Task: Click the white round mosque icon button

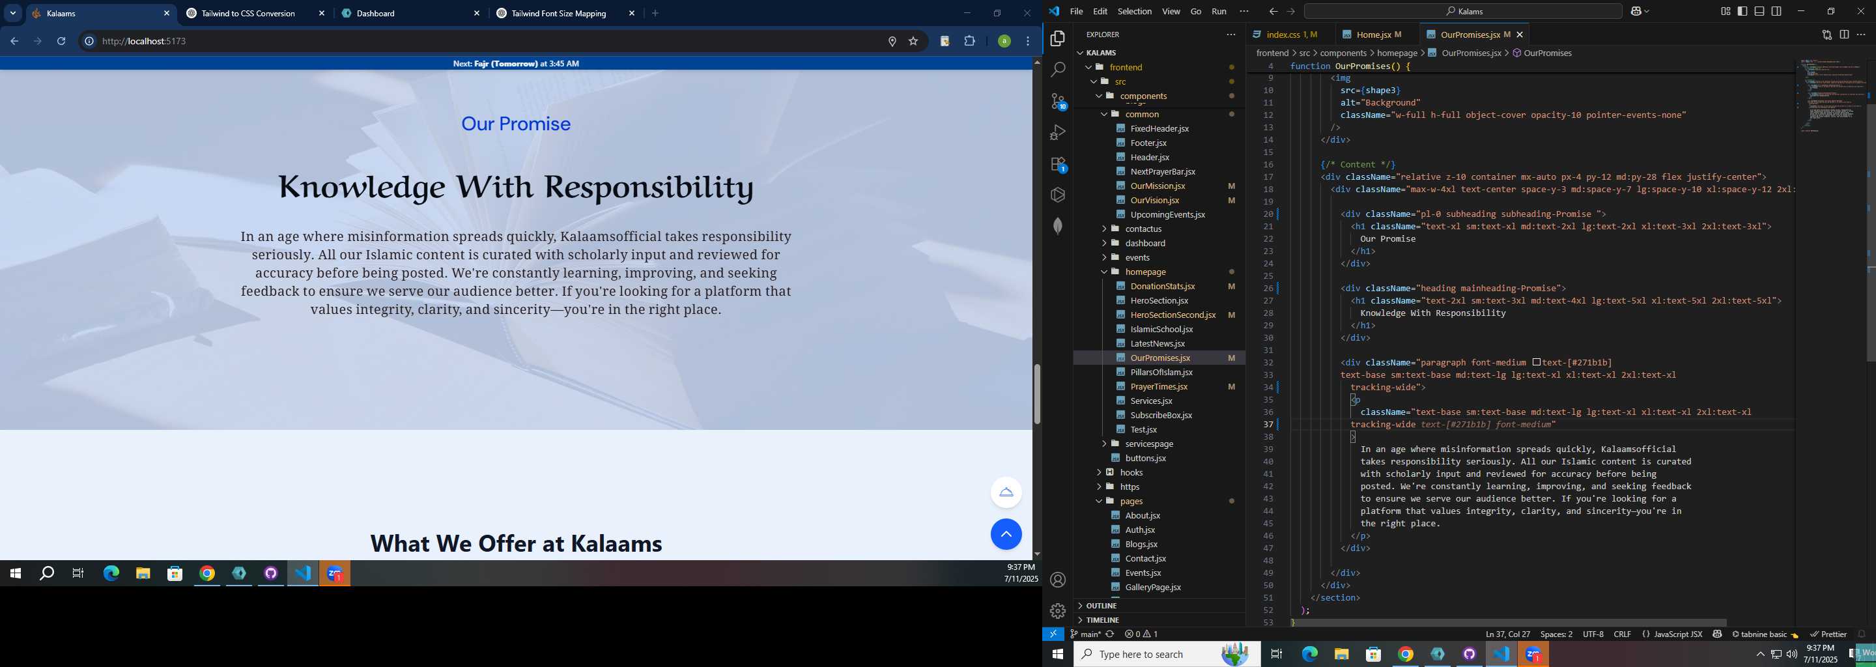Action: point(1006,492)
